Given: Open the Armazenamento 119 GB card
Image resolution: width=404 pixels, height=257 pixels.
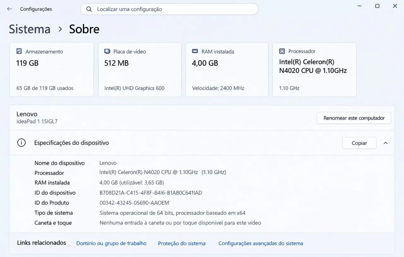Looking at the screenshot, I should (x=52, y=70).
